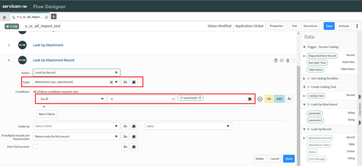
Task: Expand the Catalog Task pill
Action: click(x=304, y=96)
